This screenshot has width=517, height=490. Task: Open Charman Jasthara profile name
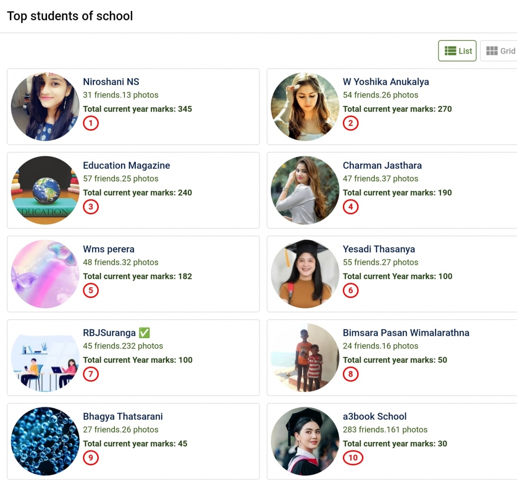coord(382,166)
